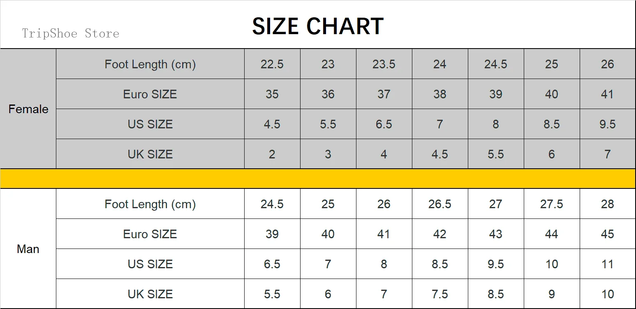Image resolution: width=636 pixels, height=309 pixels.
Task: Click the Man Foot Length (cm) row header
Action: [x=150, y=204]
